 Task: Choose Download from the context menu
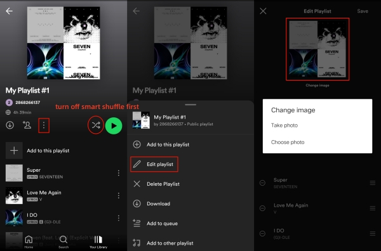coord(158,203)
